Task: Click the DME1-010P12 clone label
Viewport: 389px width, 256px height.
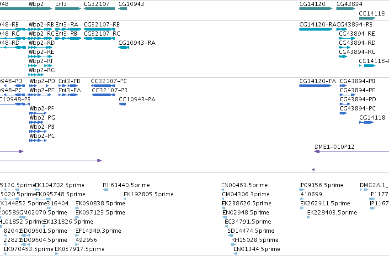Action: [334, 147]
